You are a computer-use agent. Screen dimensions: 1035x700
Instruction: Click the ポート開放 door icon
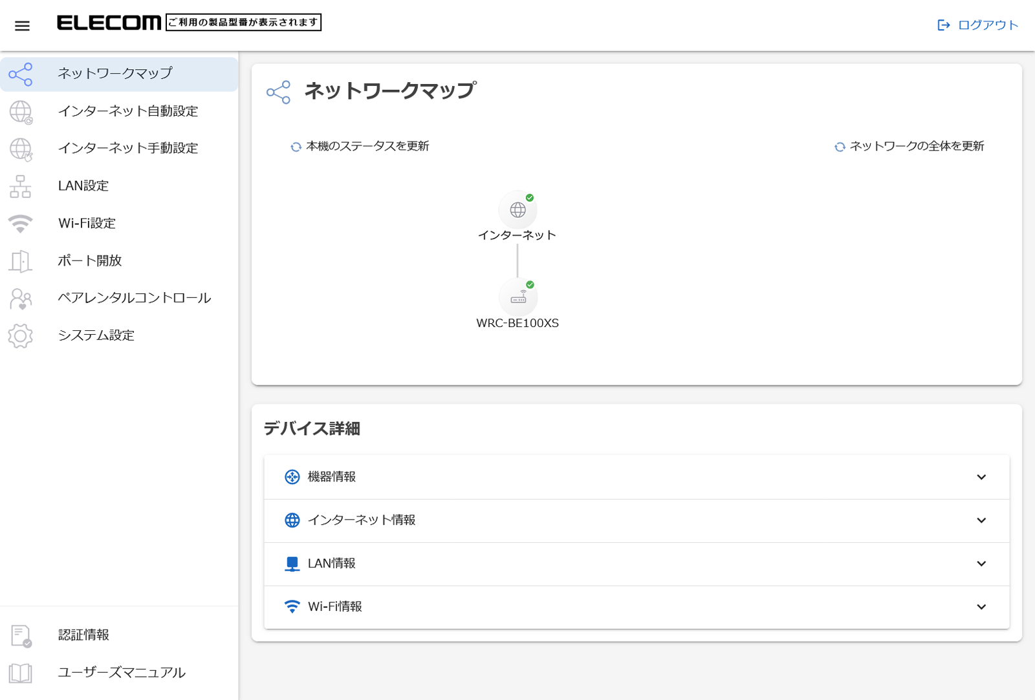coord(20,261)
